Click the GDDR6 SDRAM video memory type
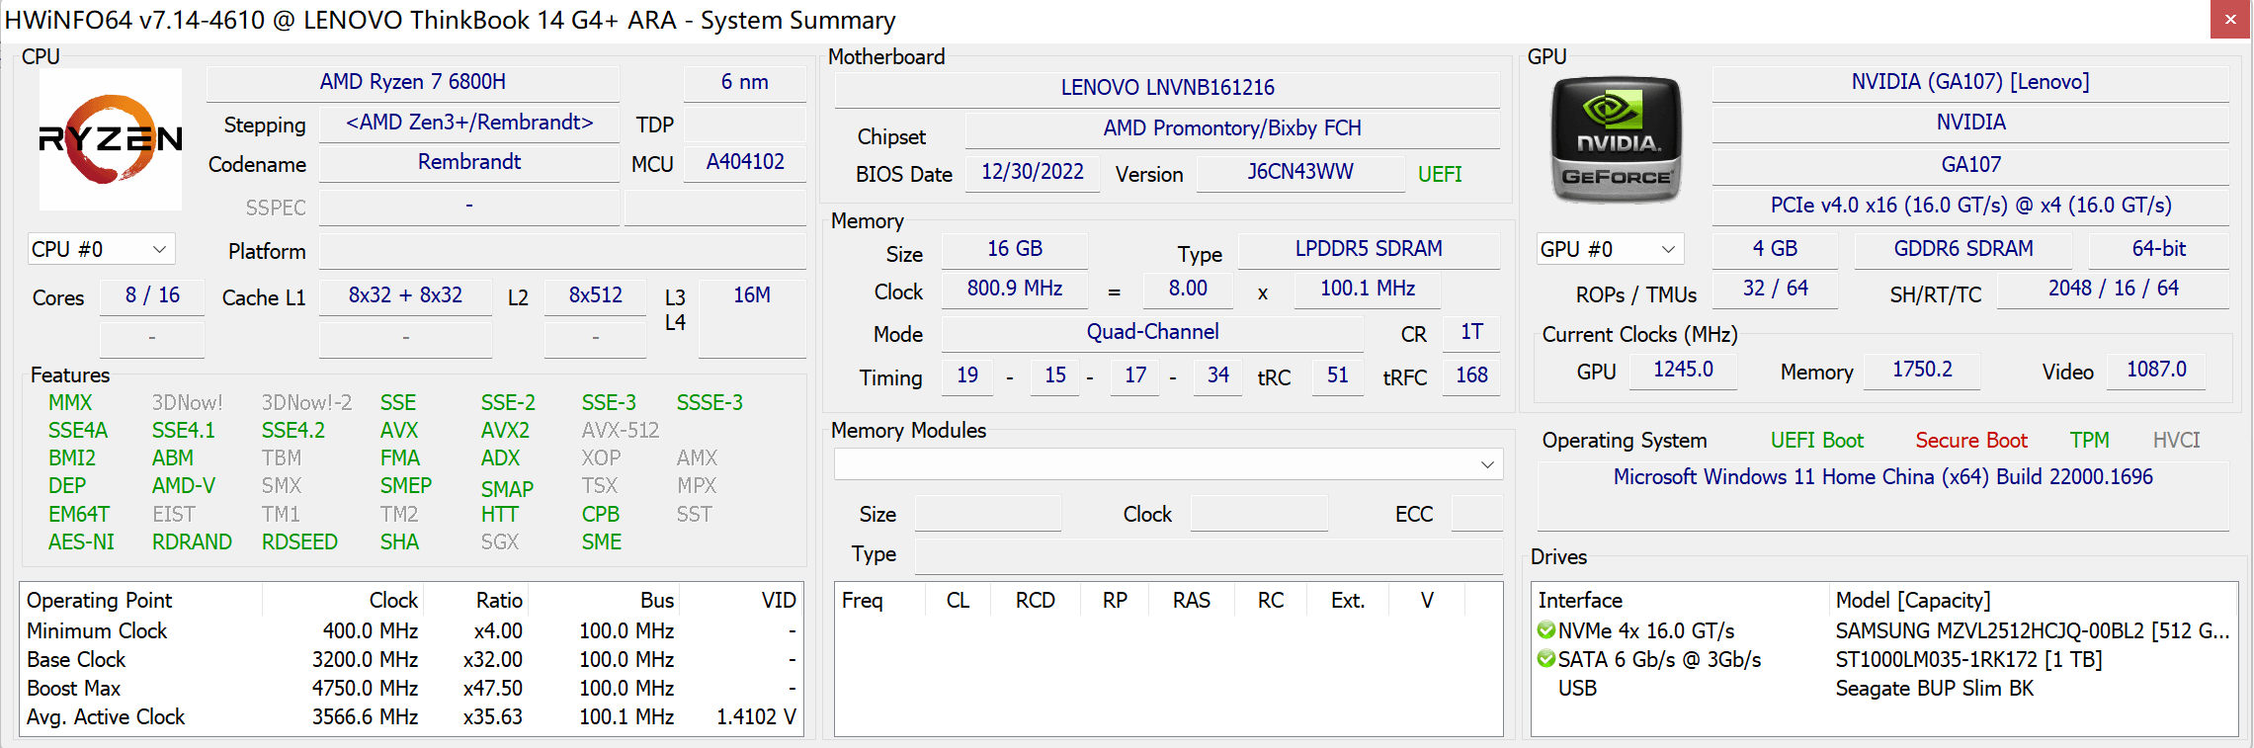The height and width of the screenshot is (748, 2254). click(1962, 249)
